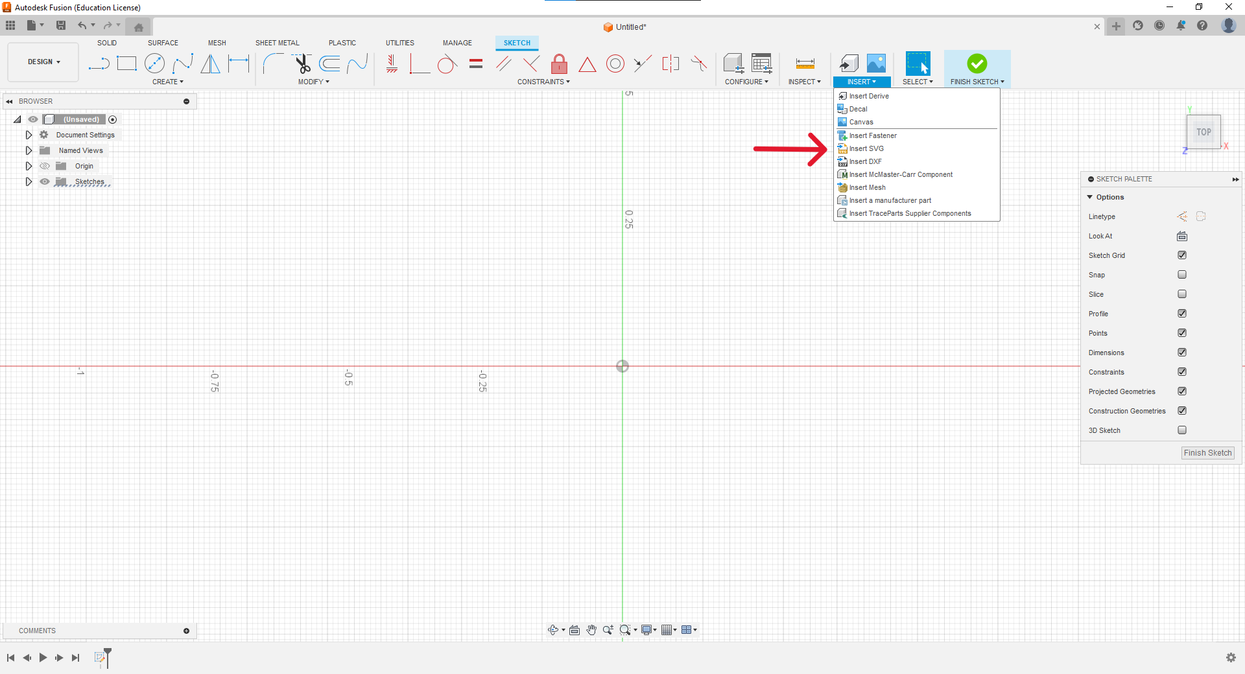Apply the Concentric constraint
This screenshot has width=1245, height=674.
615,64
